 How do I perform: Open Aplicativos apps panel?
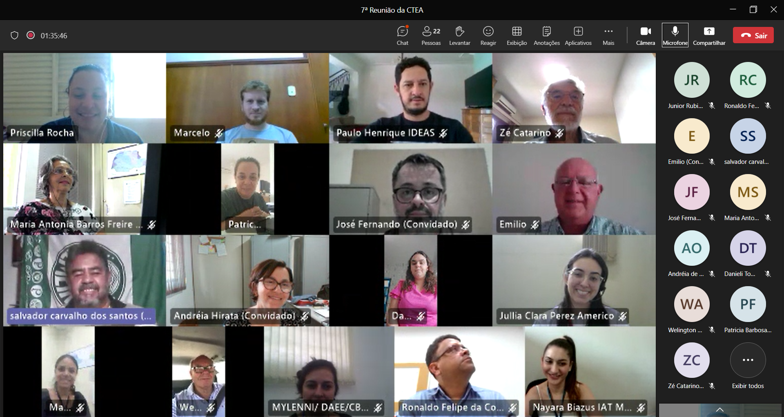coord(578,35)
